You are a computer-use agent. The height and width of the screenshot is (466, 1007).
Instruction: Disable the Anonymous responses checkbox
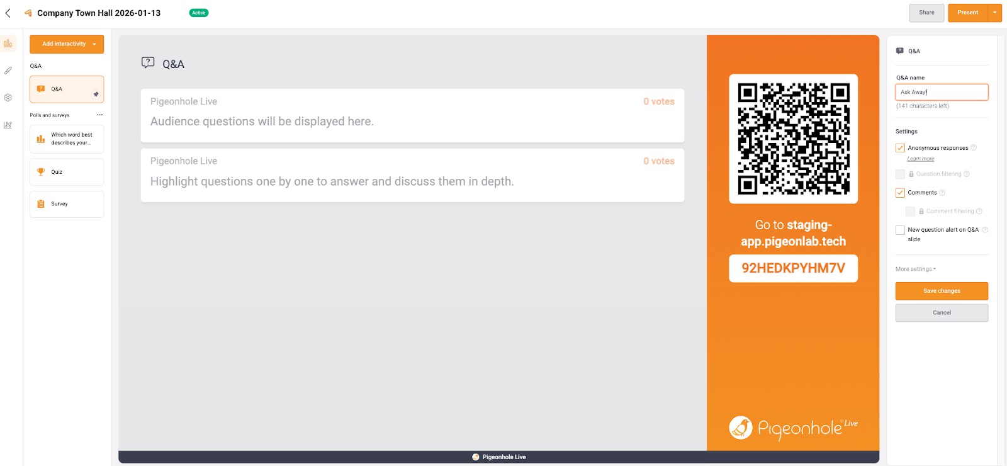pyautogui.click(x=900, y=148)
